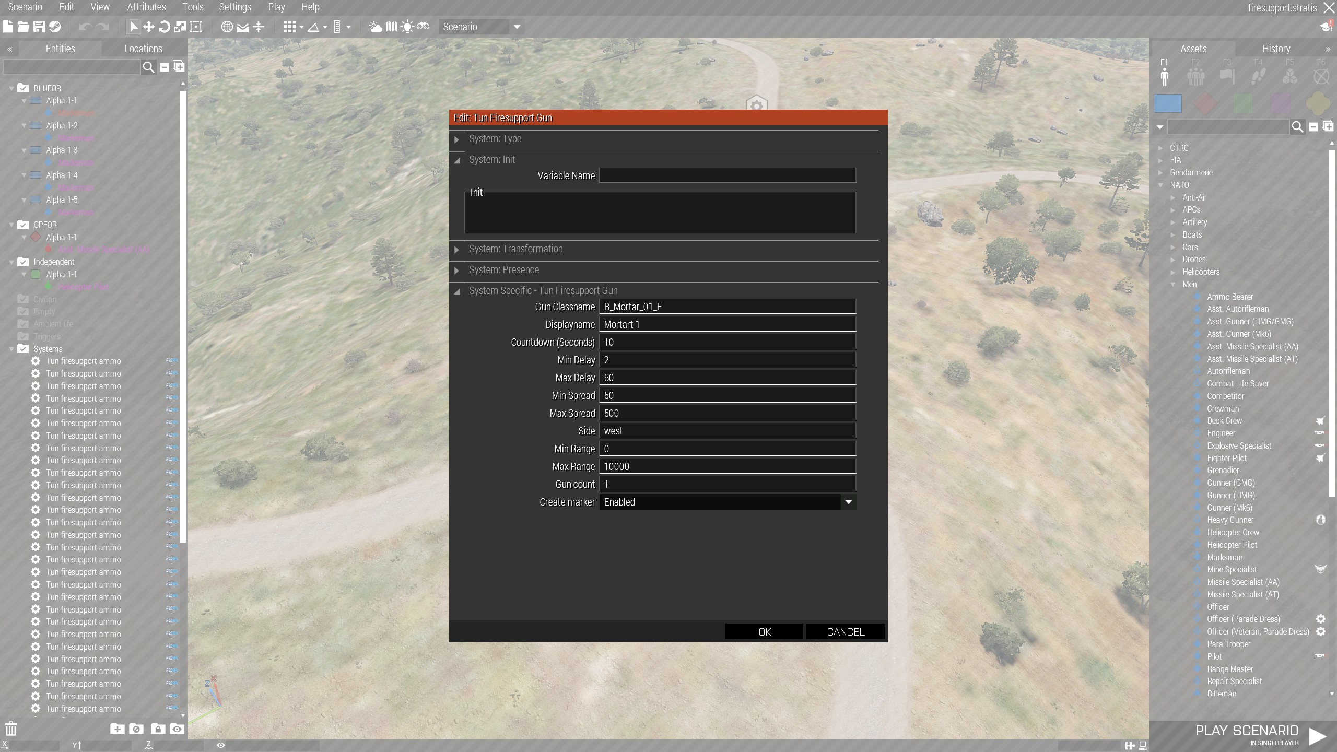1337x752 pixels.
Task: Expand the System: Presence section
Action: pos(457,271)
